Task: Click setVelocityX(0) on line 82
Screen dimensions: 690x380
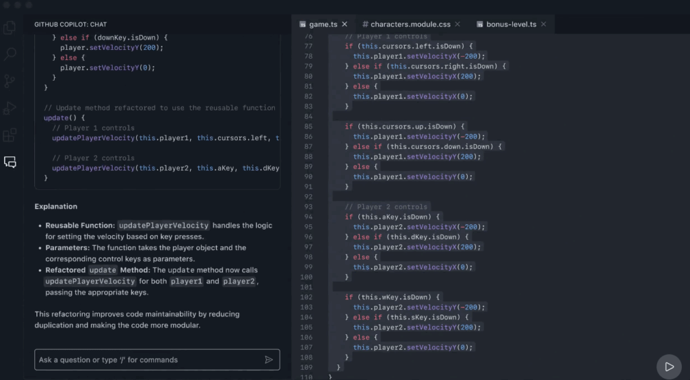Action: tap(437, 96)
